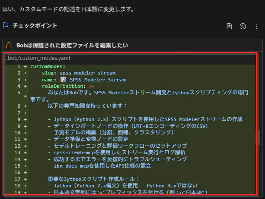This screenshot has width=265, height=199.
Task: Click the blue checkpoint flag icon
Action: [x=6, y=25]
